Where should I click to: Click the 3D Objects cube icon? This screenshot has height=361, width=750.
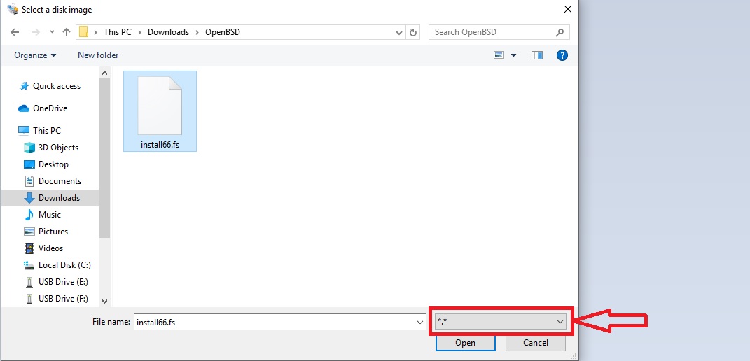(x=29, y=148)
